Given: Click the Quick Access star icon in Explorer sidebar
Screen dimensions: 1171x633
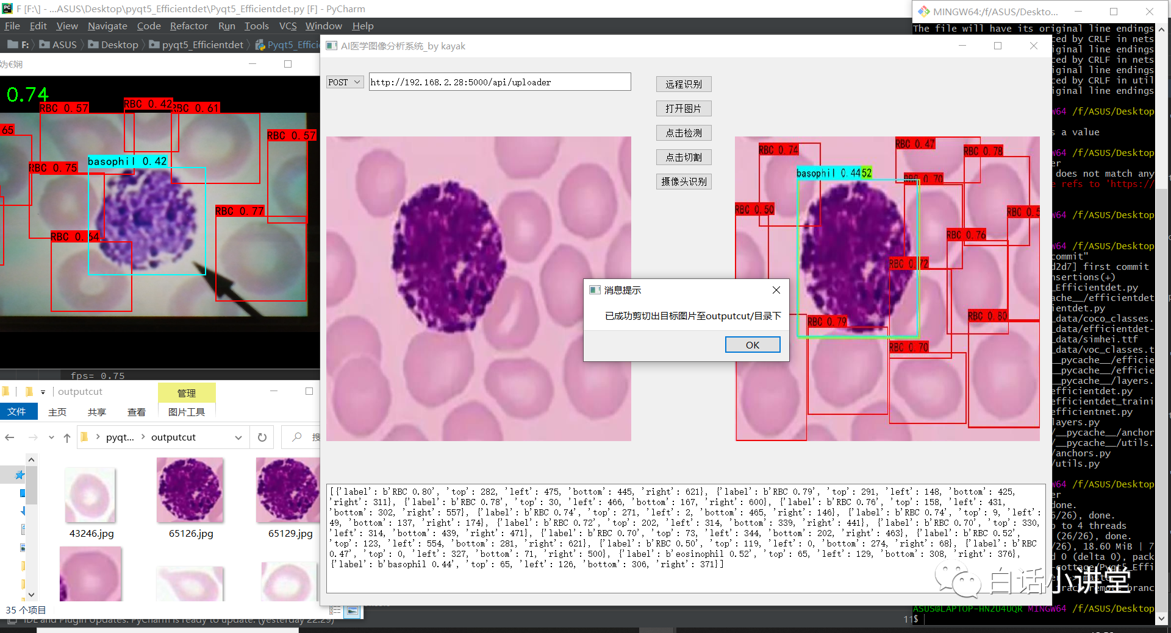Looking at the screenshot, I should click(20, 475).
